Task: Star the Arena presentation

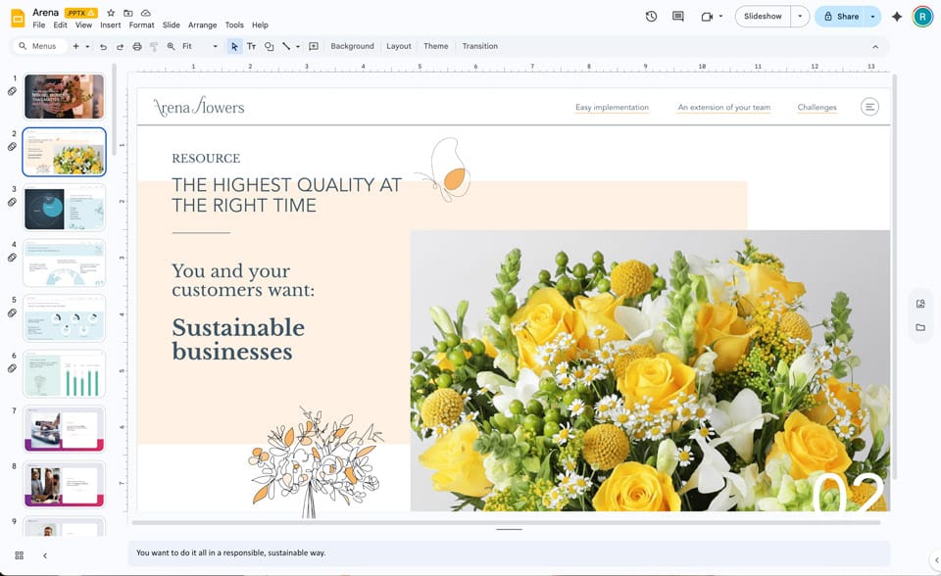Action: (x=111, y=13)
